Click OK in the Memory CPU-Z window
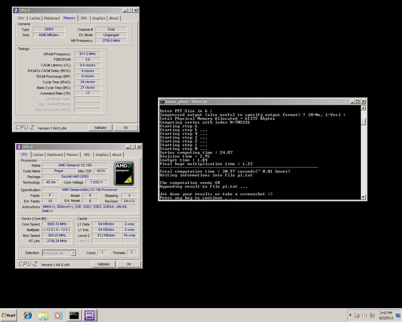This screenshot has width=402, height=322. pos(126,128)
